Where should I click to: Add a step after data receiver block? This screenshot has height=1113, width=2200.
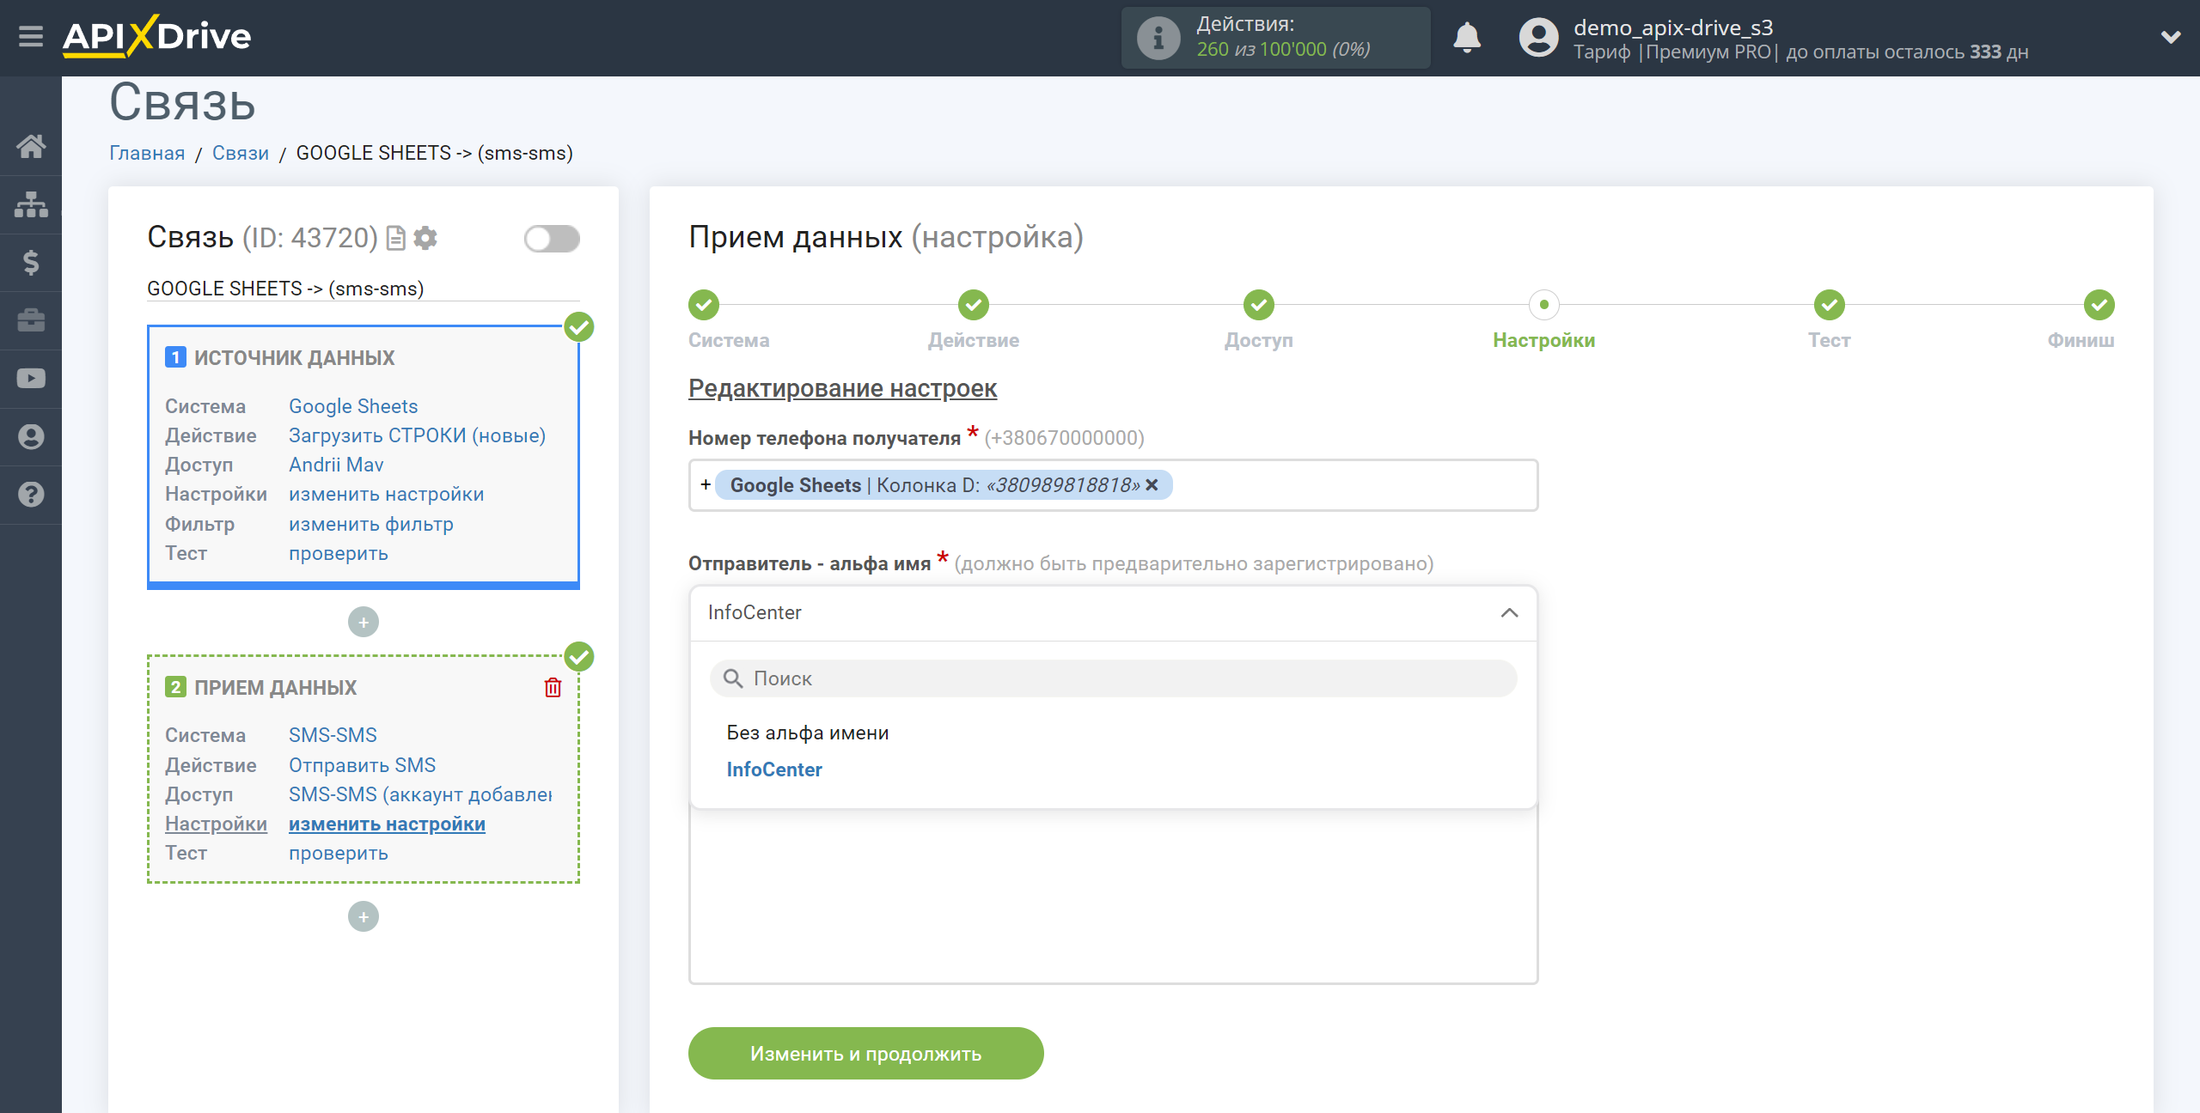pyautogui.click(x=364, y=916)
